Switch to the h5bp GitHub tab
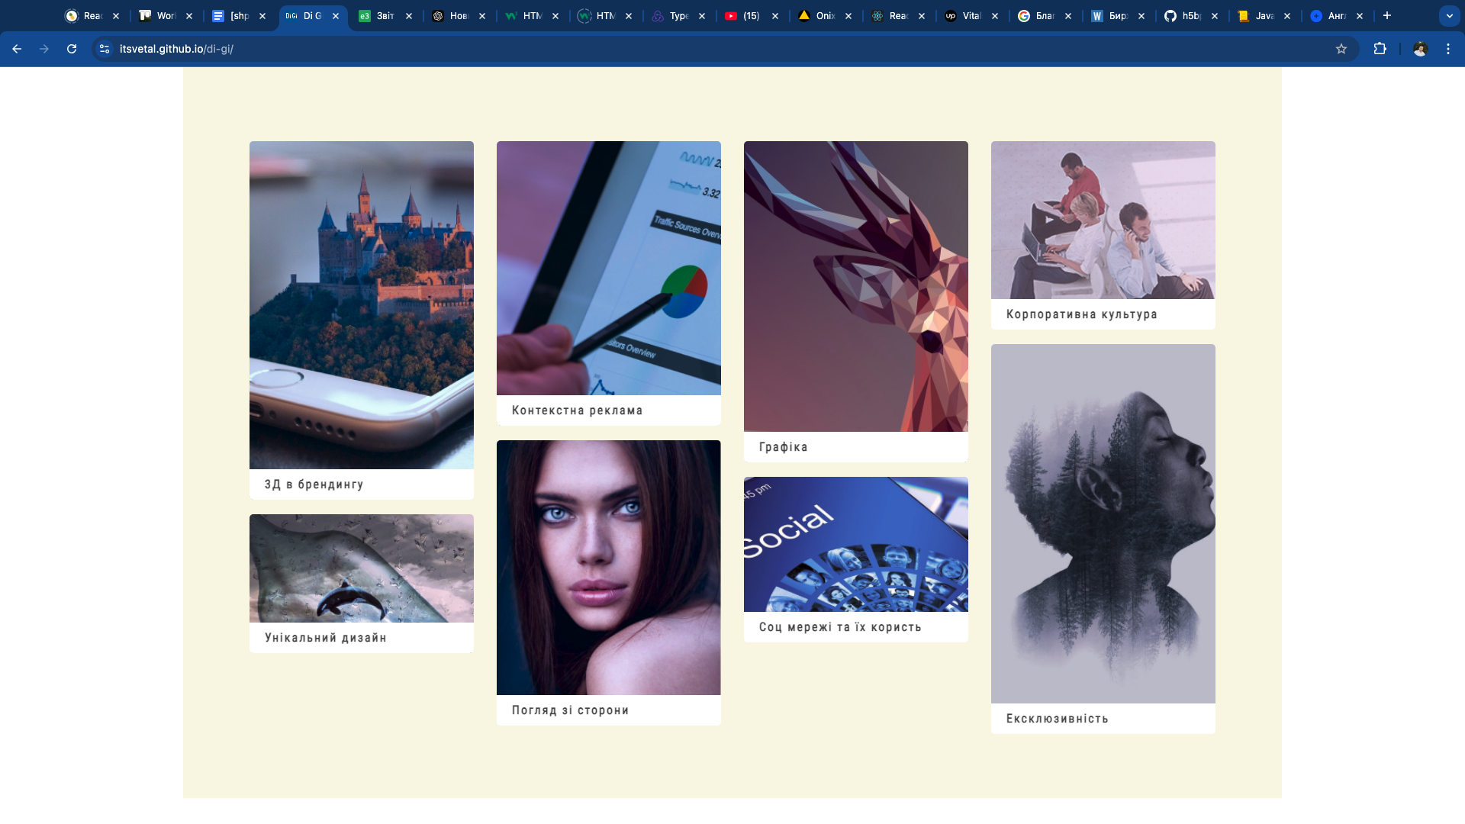Viewport: 1465px width, 824px height. pos(1190,15)
